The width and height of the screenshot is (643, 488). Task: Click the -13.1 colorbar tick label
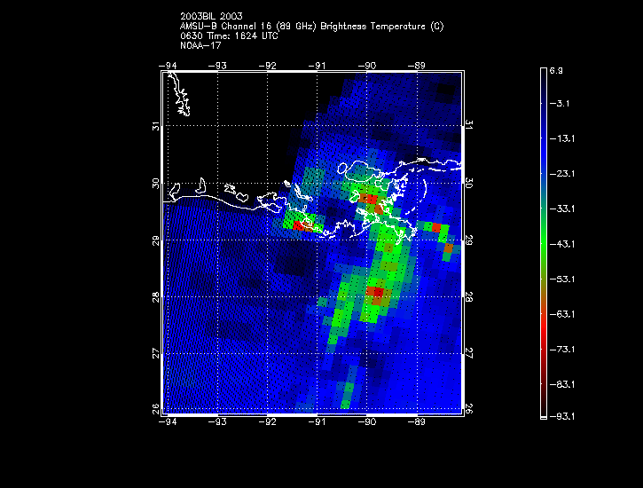(562, 138)
